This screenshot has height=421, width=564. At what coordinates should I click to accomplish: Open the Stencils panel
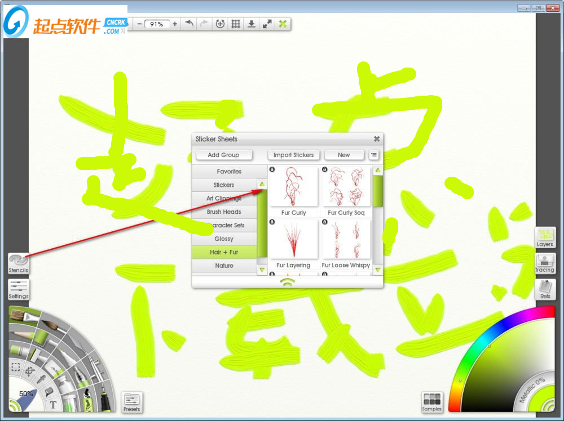(x=18, y=263)
